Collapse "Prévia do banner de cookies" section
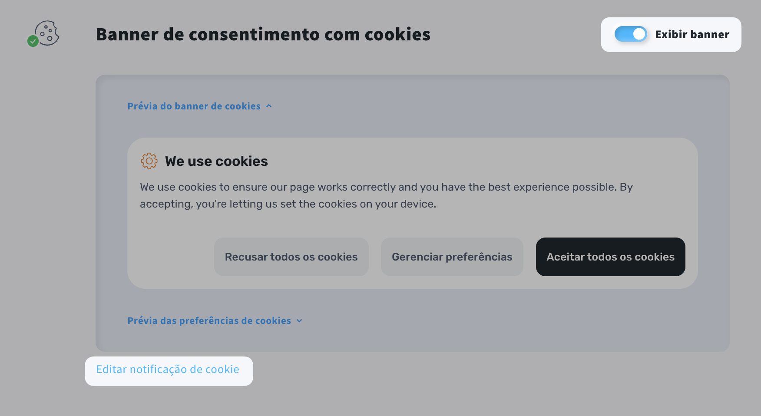 click(x=194, y=106)
